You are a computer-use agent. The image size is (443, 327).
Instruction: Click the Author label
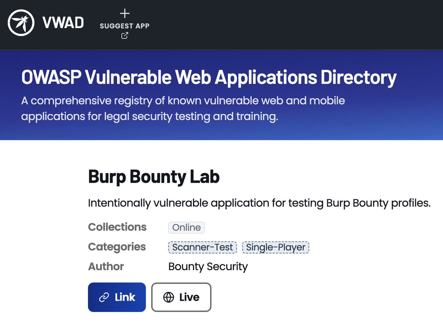coord(106,266)
